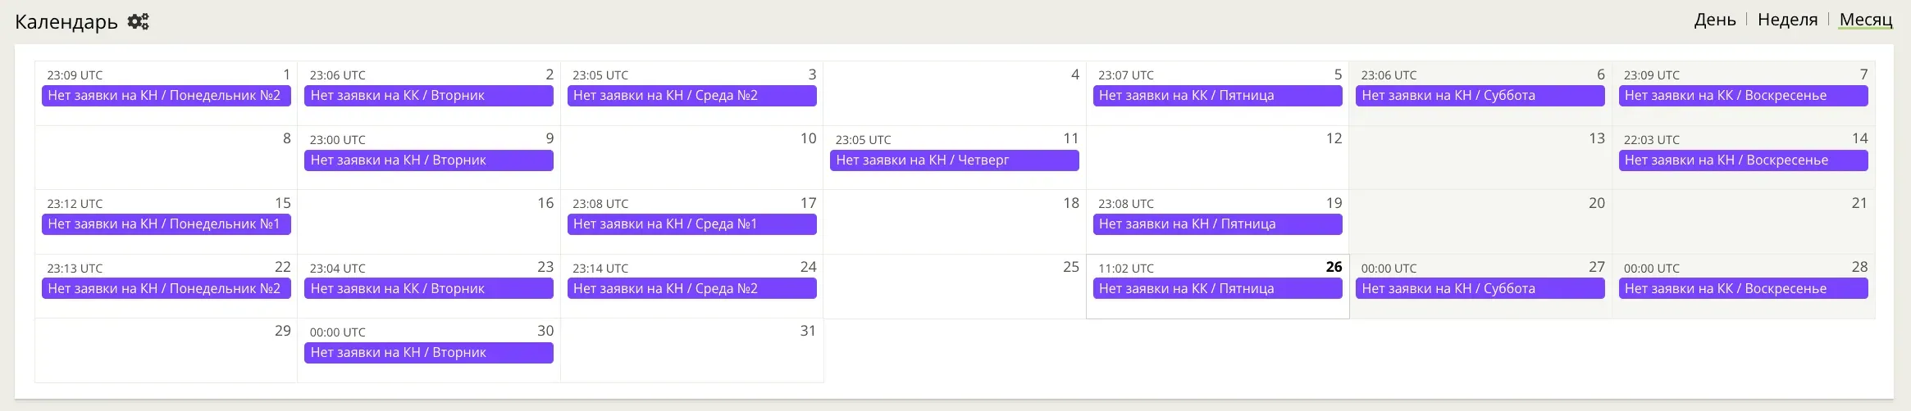The width and height of the screenshot is (1911, 411).
Task: Open the Понедельник №1 event
Action: 166,224
